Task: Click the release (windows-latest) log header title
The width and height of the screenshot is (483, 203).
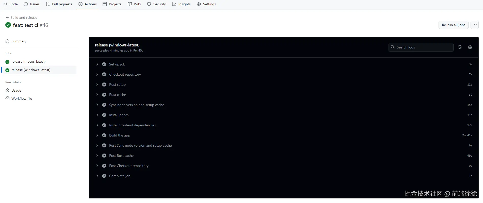Action: [x=117, y=45]
